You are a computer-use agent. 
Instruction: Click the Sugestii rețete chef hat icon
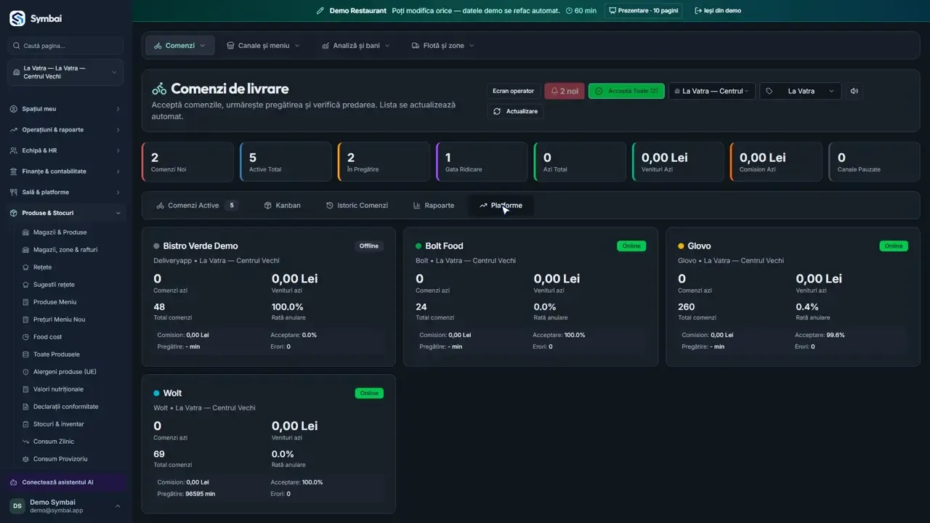coord(26,285)
